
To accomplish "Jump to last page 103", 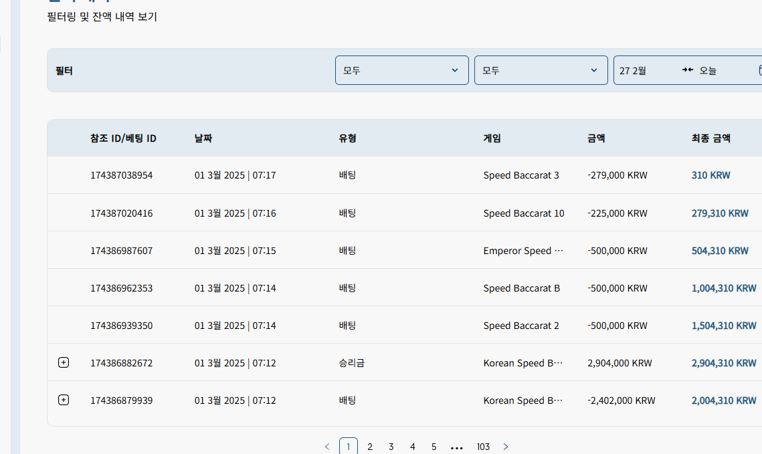I will click(483, 447).
